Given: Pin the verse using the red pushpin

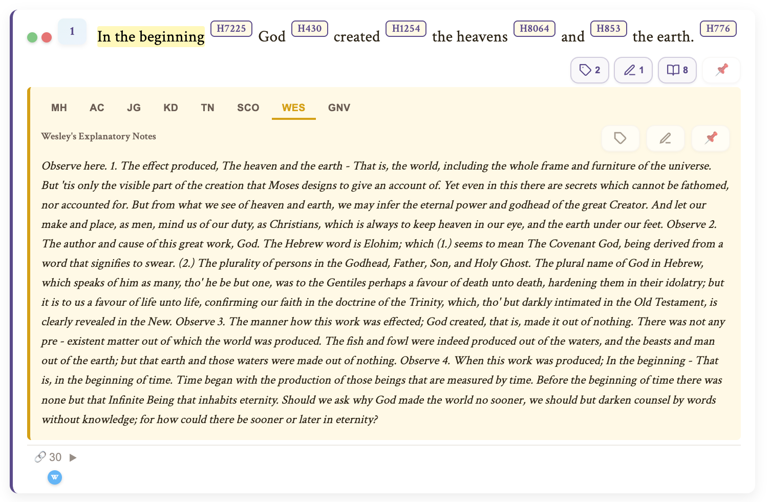Looking at the screenshot, I should tap(721, 70).
